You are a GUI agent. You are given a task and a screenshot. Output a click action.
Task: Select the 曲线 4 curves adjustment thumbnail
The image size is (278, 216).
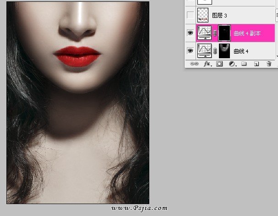click(205, 51)
